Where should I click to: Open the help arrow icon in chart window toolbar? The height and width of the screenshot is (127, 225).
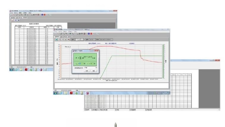[x=98, y=34]
